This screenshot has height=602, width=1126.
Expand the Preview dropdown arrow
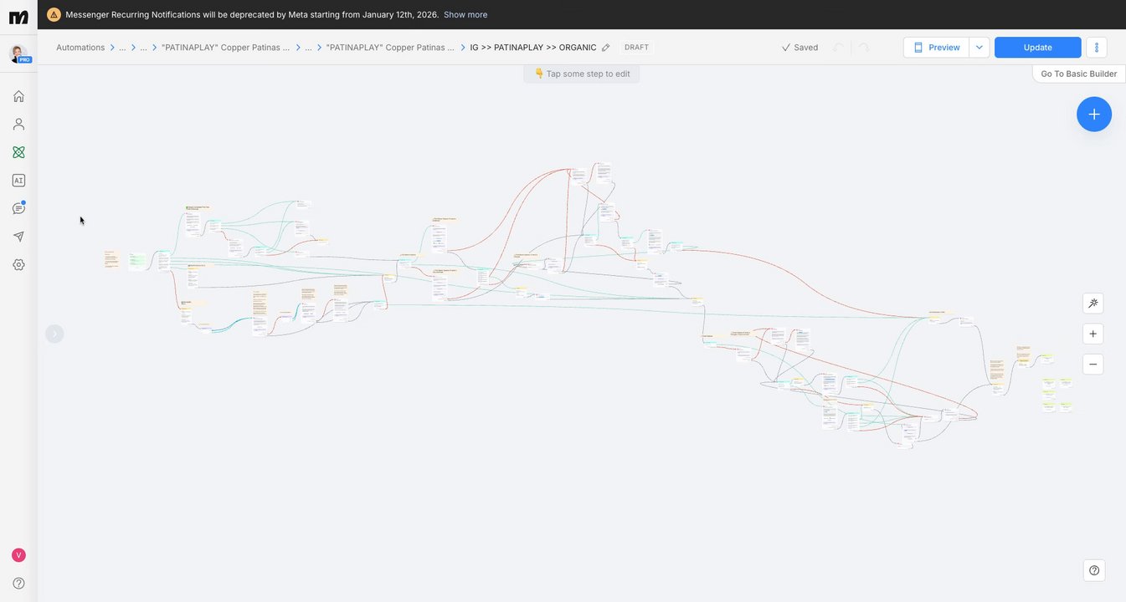click(x=979, y=48)
